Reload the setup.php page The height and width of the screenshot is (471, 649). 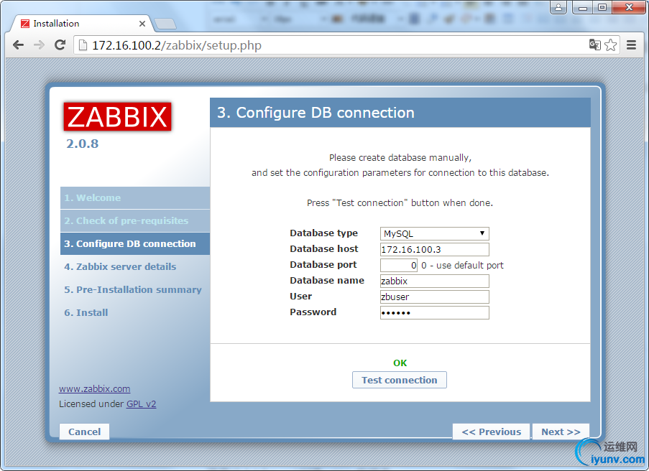click(x=60, y=45)
